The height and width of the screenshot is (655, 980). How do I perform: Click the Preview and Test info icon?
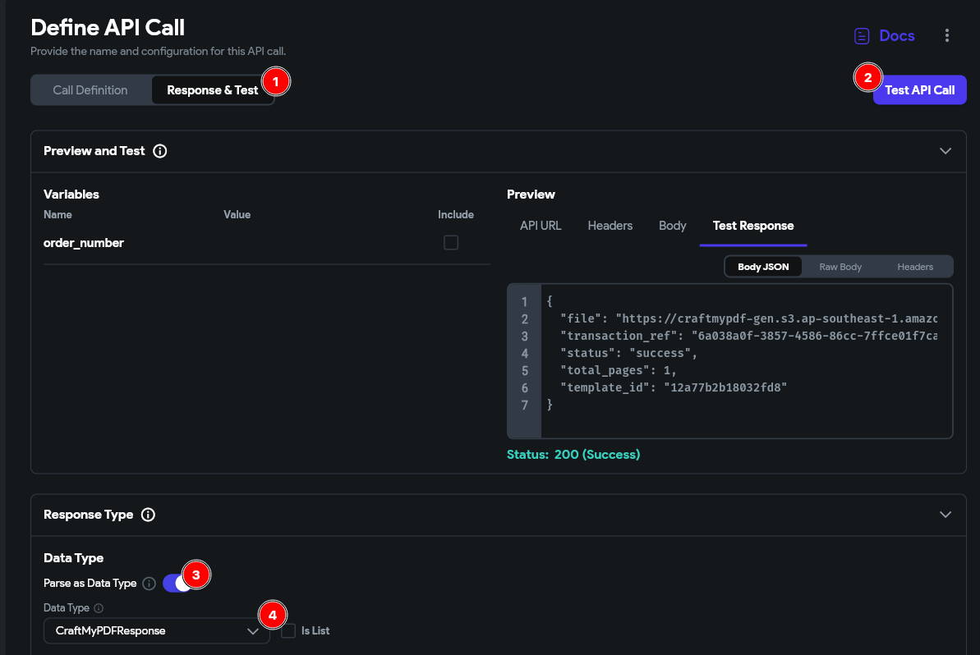click(160, 151)
